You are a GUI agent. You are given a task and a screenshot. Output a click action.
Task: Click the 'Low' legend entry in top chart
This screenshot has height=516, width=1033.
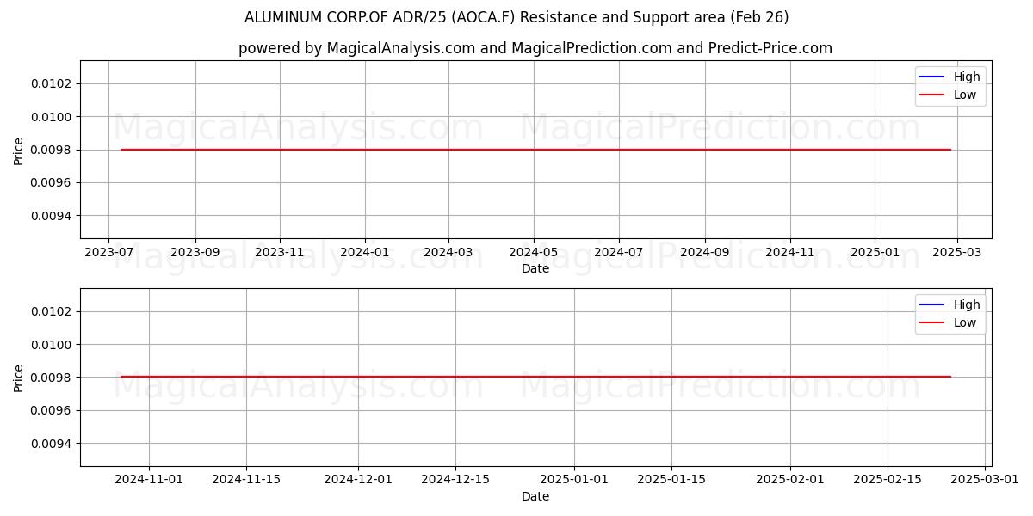[965, 95]
